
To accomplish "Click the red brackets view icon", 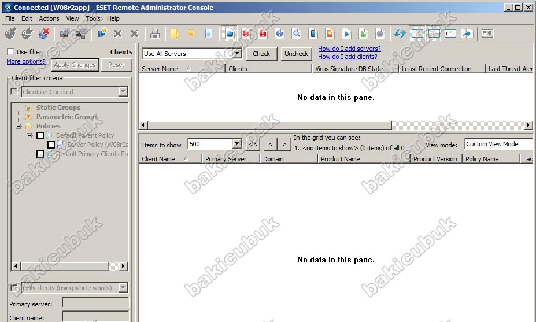I will tap(450, 34).
